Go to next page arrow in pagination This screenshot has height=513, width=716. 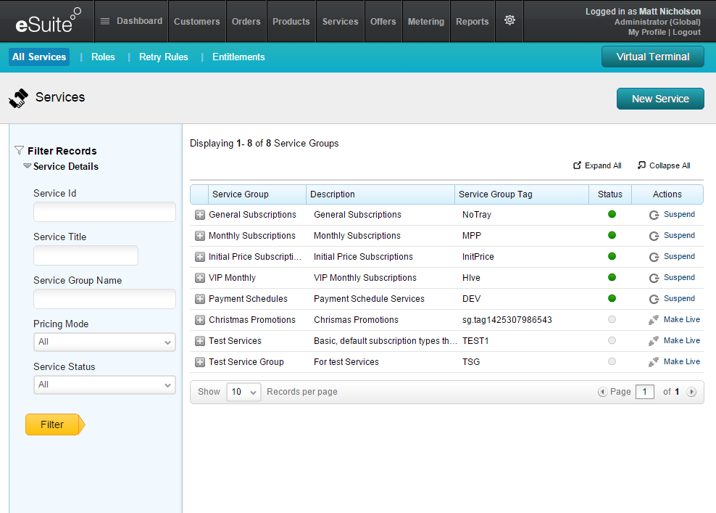point(691,392)
